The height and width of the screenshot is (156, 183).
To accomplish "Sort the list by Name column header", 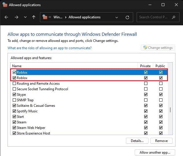I will (74, 66).
